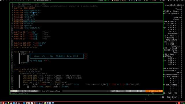Click the highlighted "#include <unistd.h>" line
This screenshot has height=104, width=185.
(x=25, y=21)
